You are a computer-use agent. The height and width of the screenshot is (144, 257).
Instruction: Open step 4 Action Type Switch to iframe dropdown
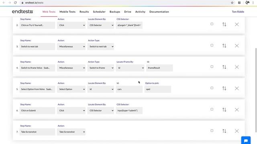coord(101,68)
